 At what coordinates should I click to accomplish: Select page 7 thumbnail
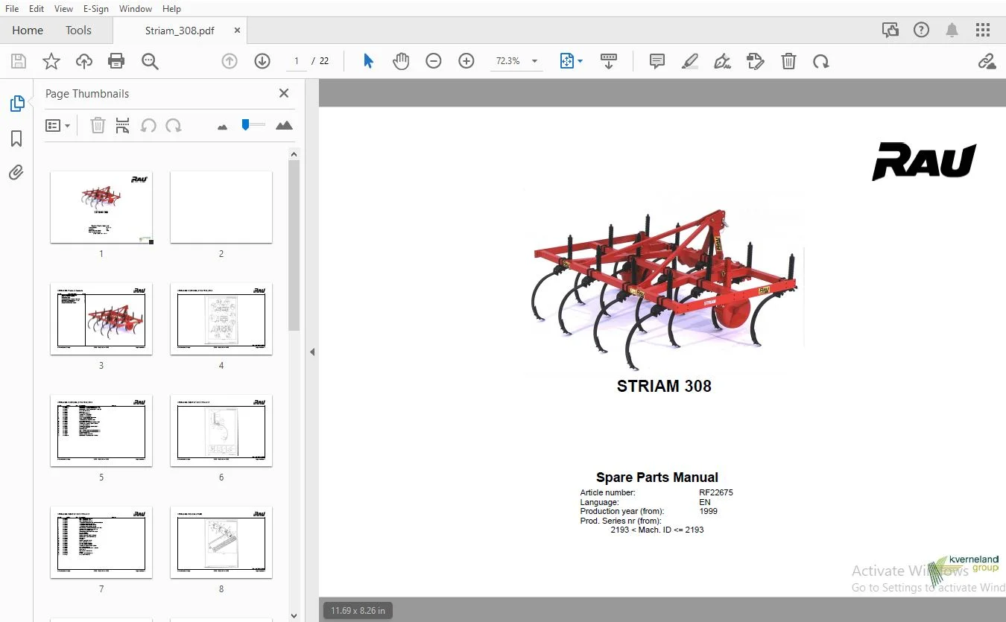pyautogui.click(x=101, y=542)
